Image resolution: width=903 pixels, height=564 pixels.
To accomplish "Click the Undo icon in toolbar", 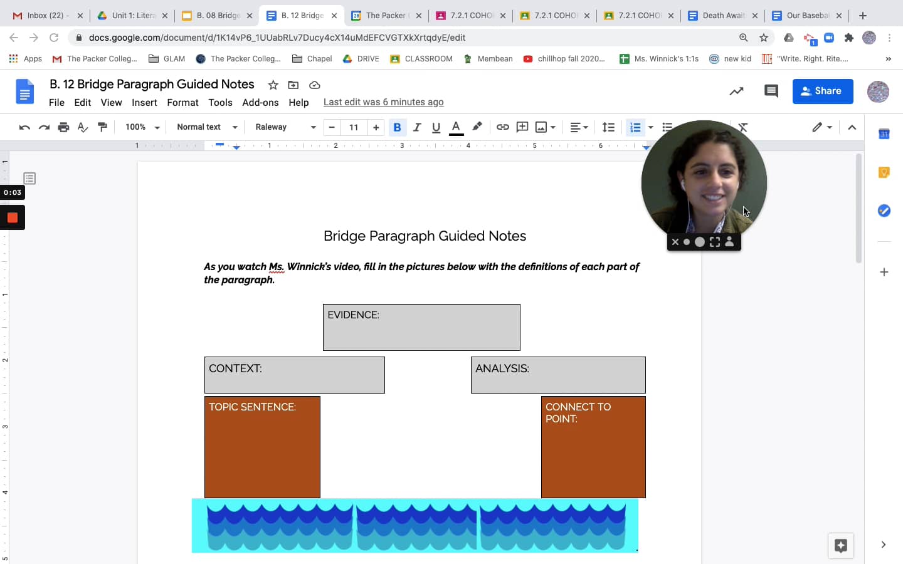I will (x=24, y=127).
